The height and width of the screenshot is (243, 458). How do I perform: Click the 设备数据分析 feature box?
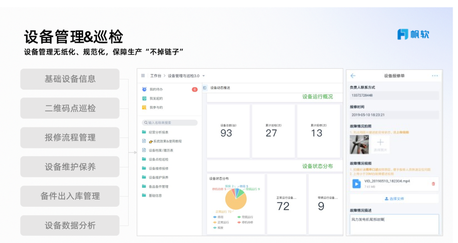tap(70, 225)
